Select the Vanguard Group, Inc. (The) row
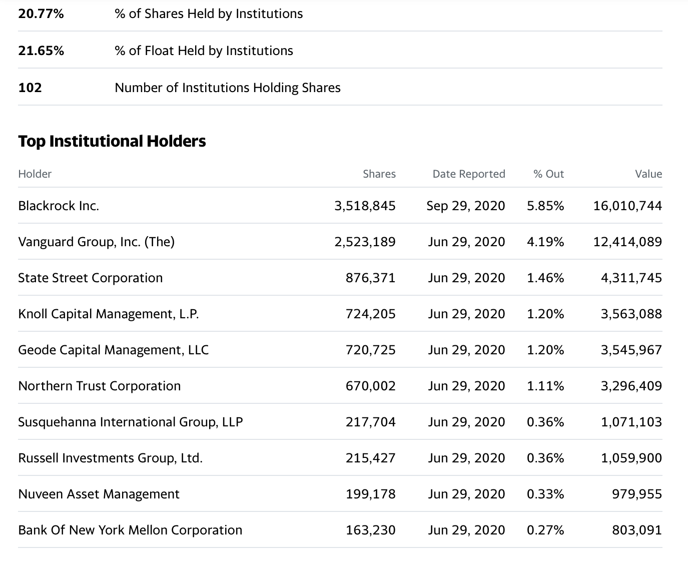The width and height of the screenshot is (688, 569). pyautogui.click(x=340, y=242)
